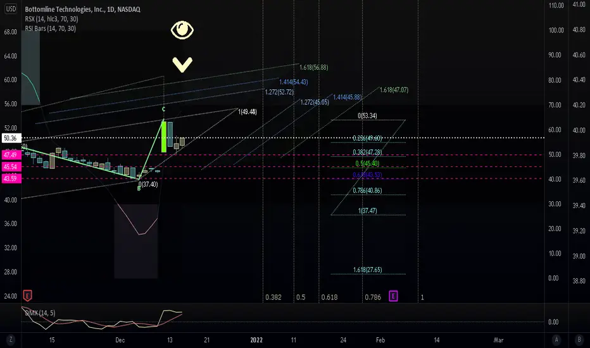Image resolution: width=590 pixels, height=348 pixels.
Task: Select retracement level 0.382(47.28)
Action: pyautogui.click(x=367, y=152)
